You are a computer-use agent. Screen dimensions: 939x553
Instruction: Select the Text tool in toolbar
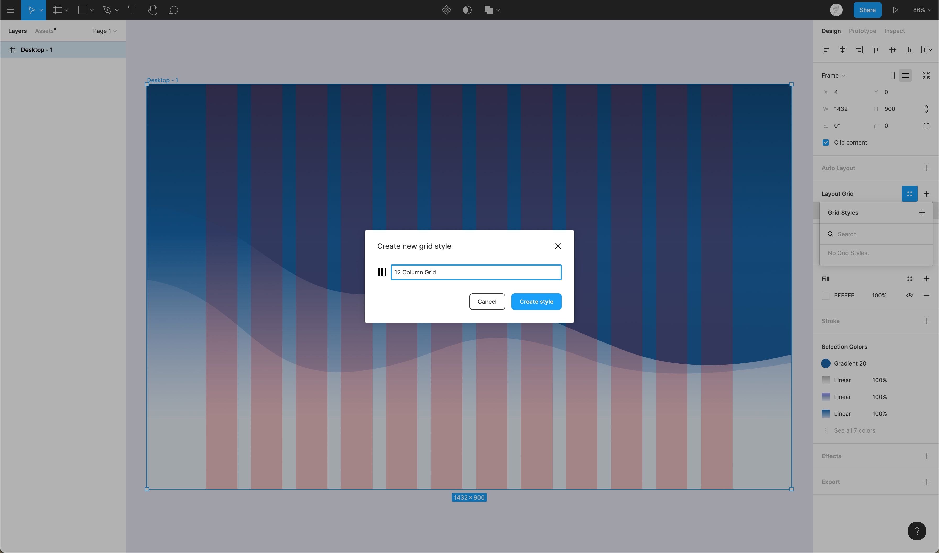[x=132, y=10]
